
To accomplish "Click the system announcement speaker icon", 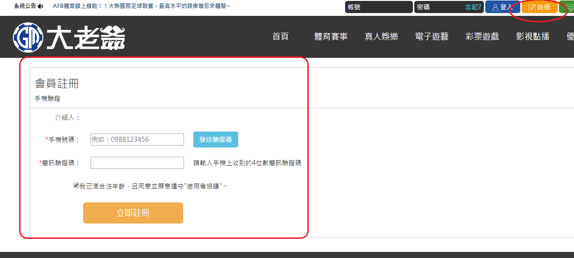I will 41,6.
